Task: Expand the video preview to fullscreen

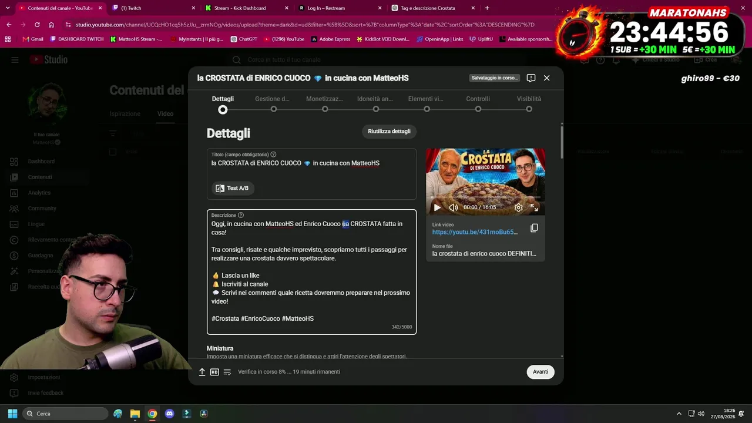Action: 534,207
